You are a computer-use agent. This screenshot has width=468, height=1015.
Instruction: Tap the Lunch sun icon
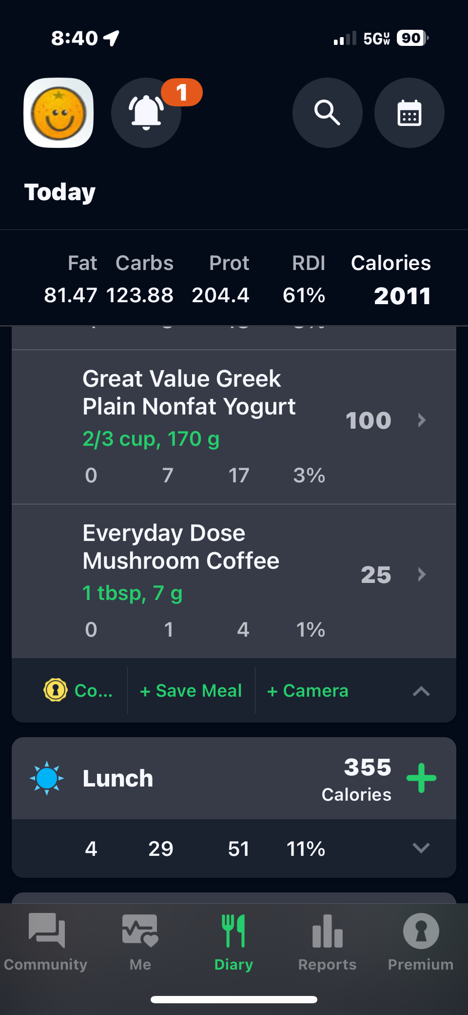click(x=47, y=778)
